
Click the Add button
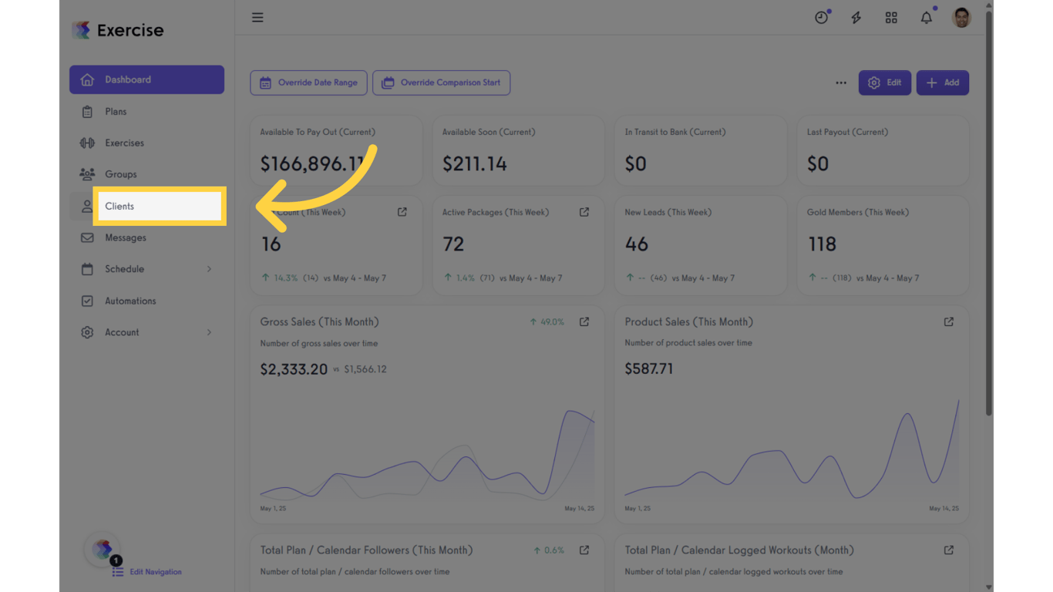(x=942, y=82)
